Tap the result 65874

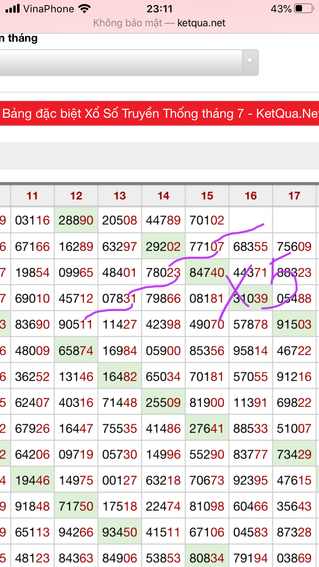click(76, 351)
